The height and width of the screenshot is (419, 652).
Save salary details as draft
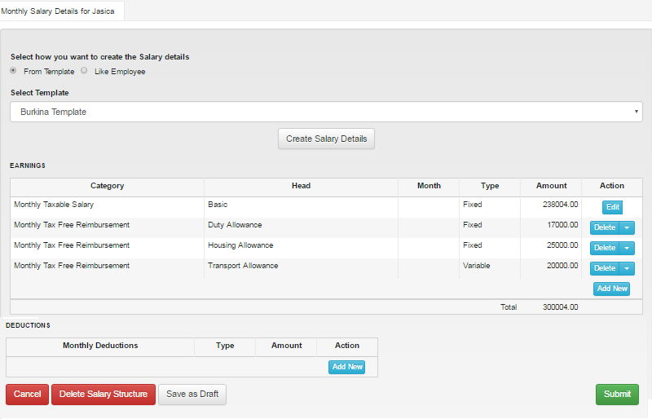pos(192,395)
